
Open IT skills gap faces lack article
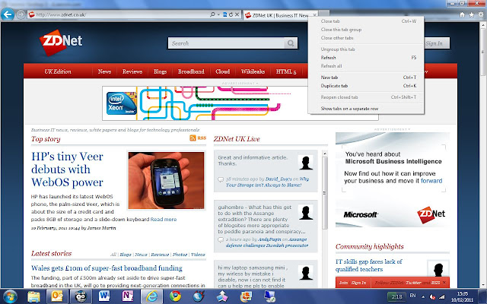click(368, 265)
